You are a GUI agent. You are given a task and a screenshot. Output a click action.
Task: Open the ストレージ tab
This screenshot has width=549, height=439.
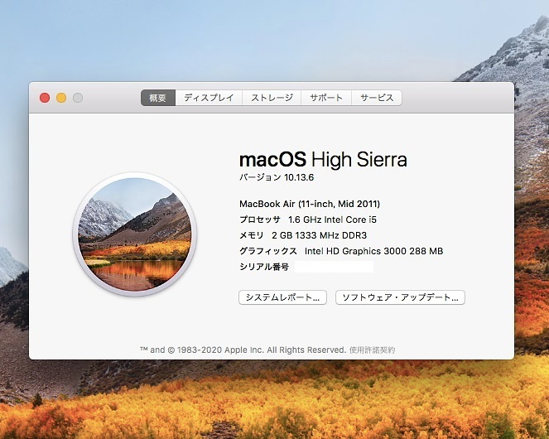click(x=272, y=98)
